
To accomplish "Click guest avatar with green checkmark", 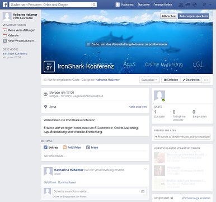I will click(159, 96).
